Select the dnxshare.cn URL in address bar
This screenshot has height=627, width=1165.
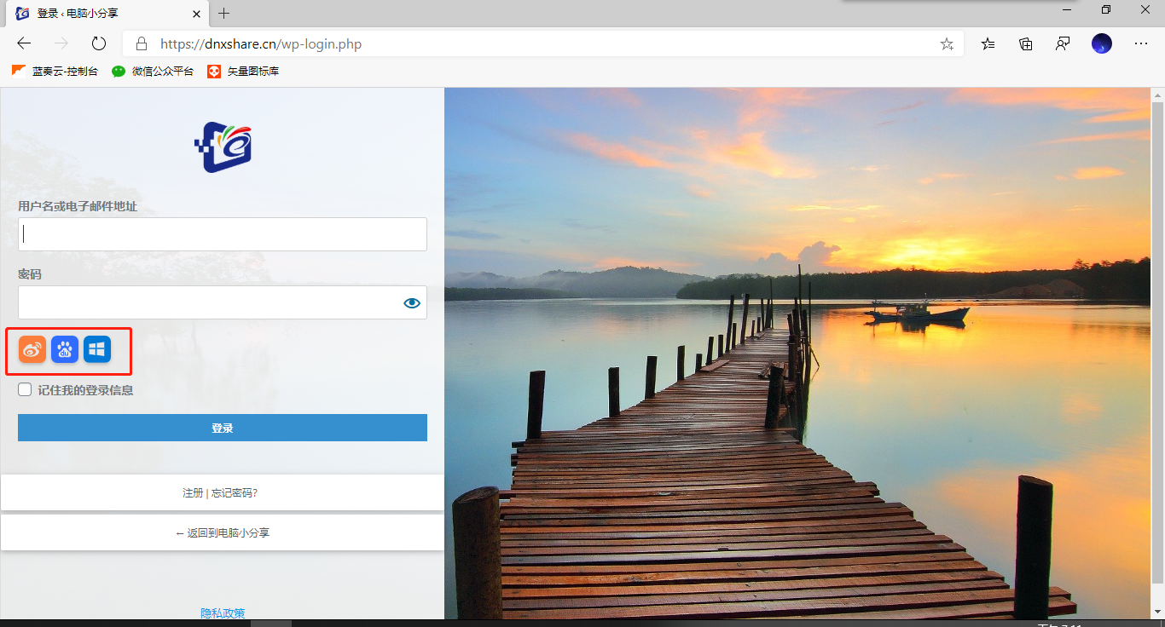point(261,43)
